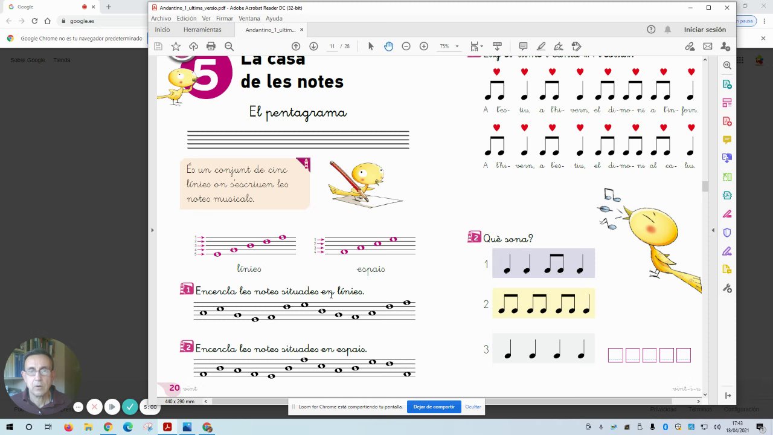Screen dimensions: 773x435
Task: Open the Ayuda menu
Action: pyautogui.click(x=274, y=19)
